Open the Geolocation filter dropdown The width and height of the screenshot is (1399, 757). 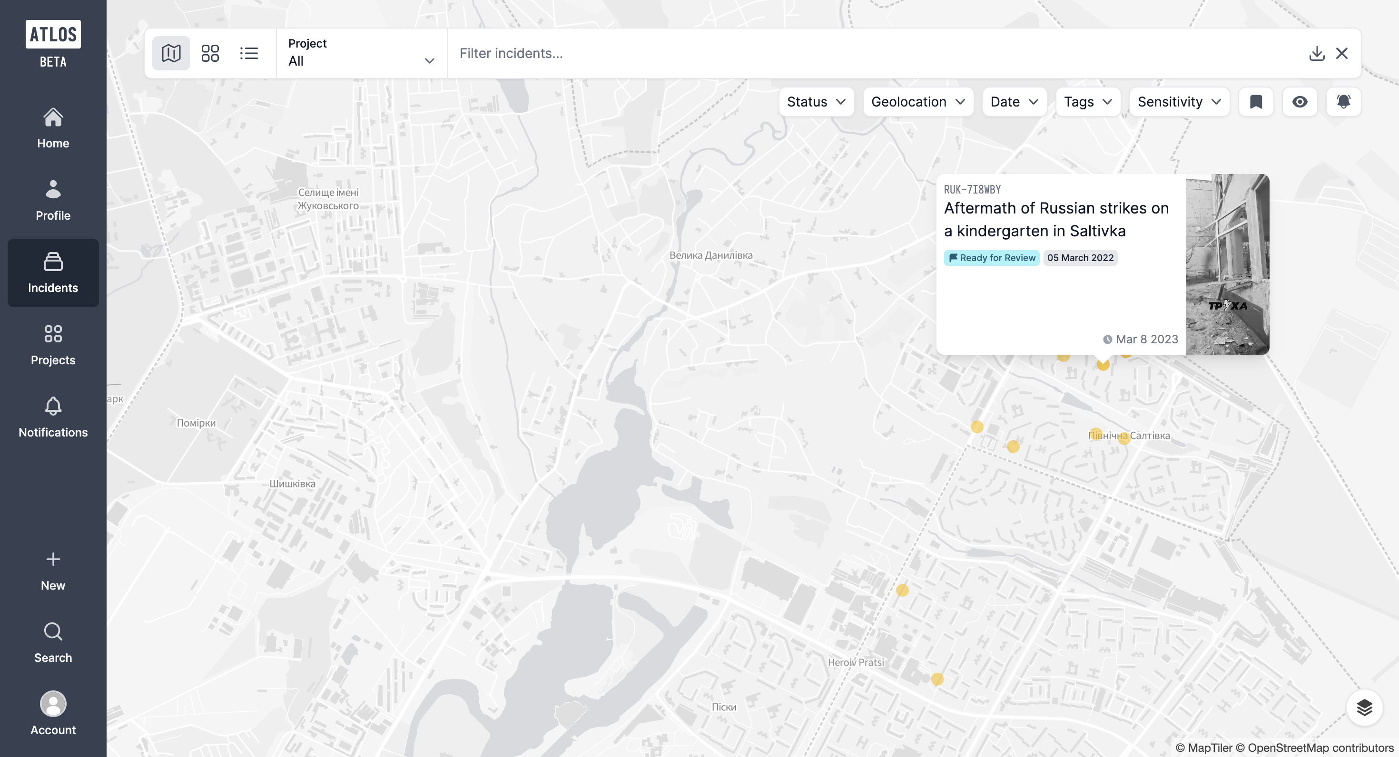917,101
